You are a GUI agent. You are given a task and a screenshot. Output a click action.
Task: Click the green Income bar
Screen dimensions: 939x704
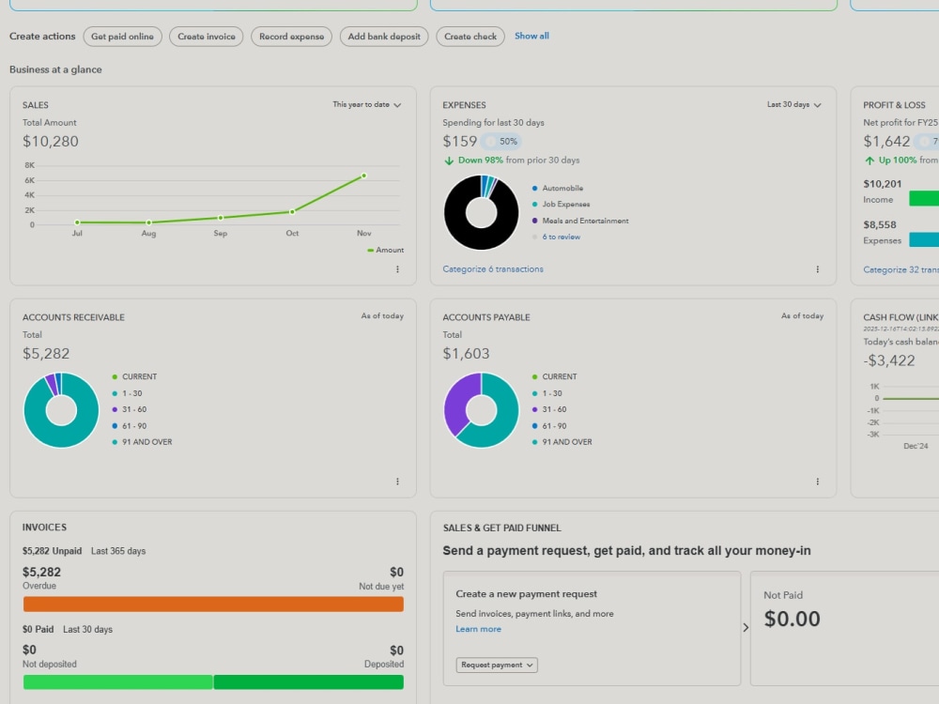[x=924, y=198]
